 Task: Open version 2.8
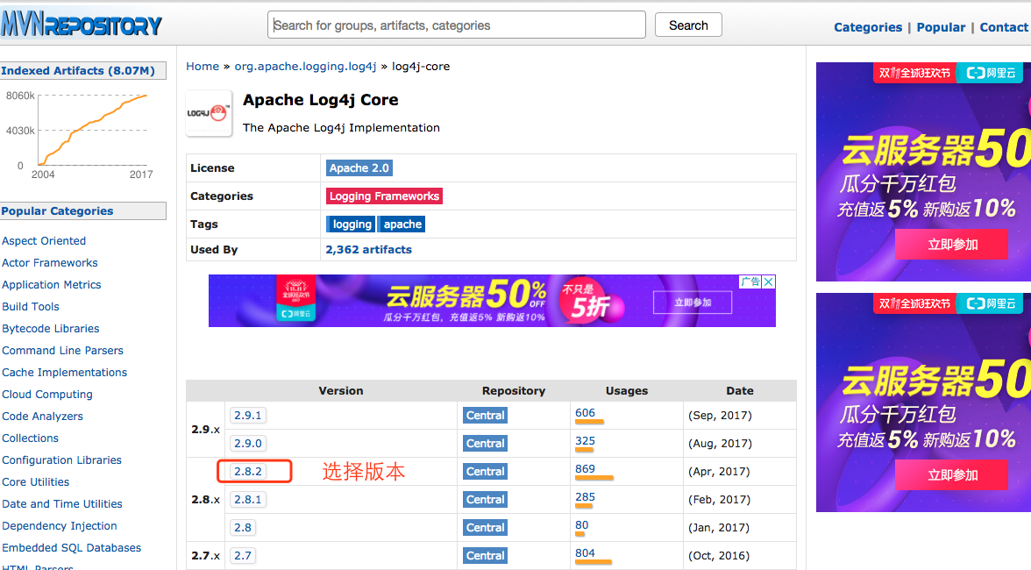(243, 527)
